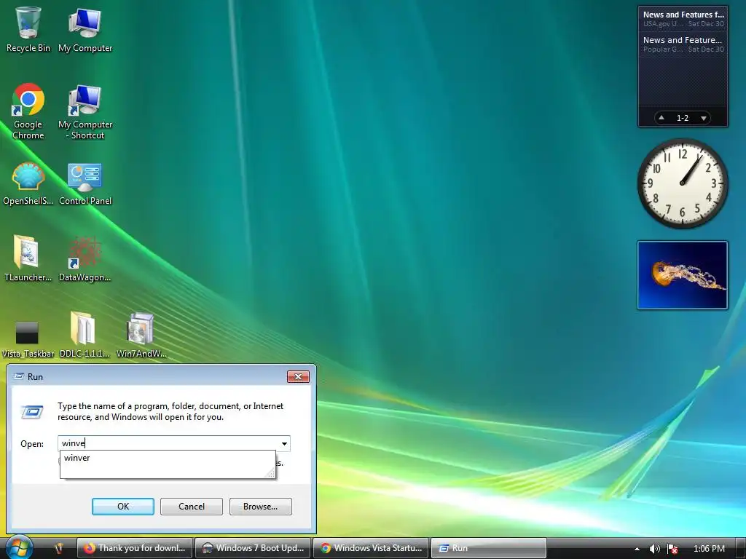
Task: Click the 1:06 PM taskbar clock
Action: pyautogui.click(x=709, y=549)
